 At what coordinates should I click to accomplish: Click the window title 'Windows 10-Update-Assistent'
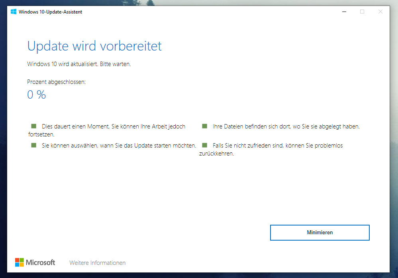click(x=50, y=12)
